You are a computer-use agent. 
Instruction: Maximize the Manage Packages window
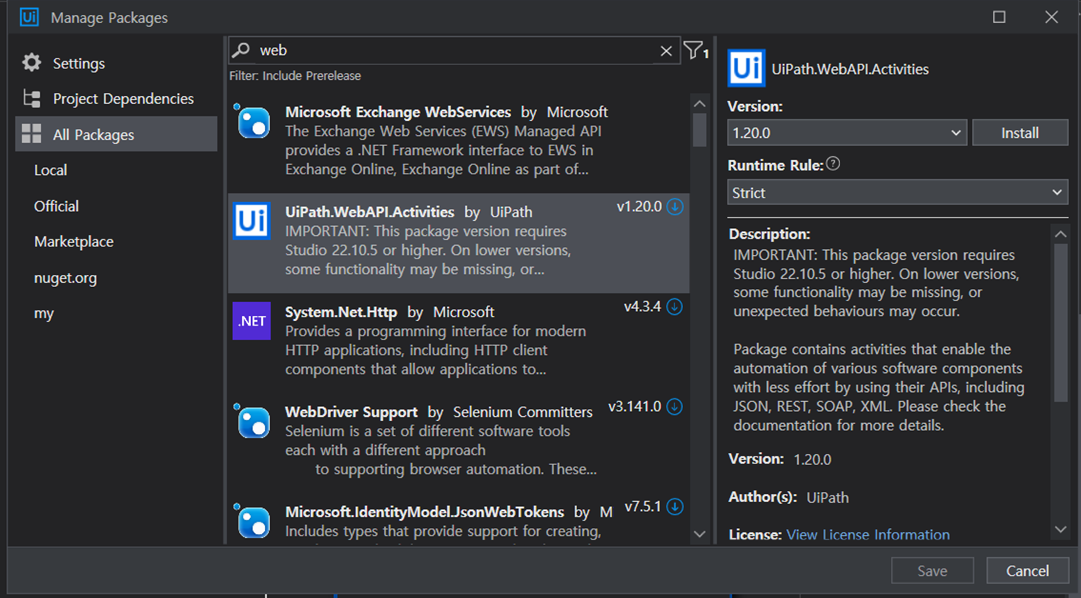coord(999,17)
